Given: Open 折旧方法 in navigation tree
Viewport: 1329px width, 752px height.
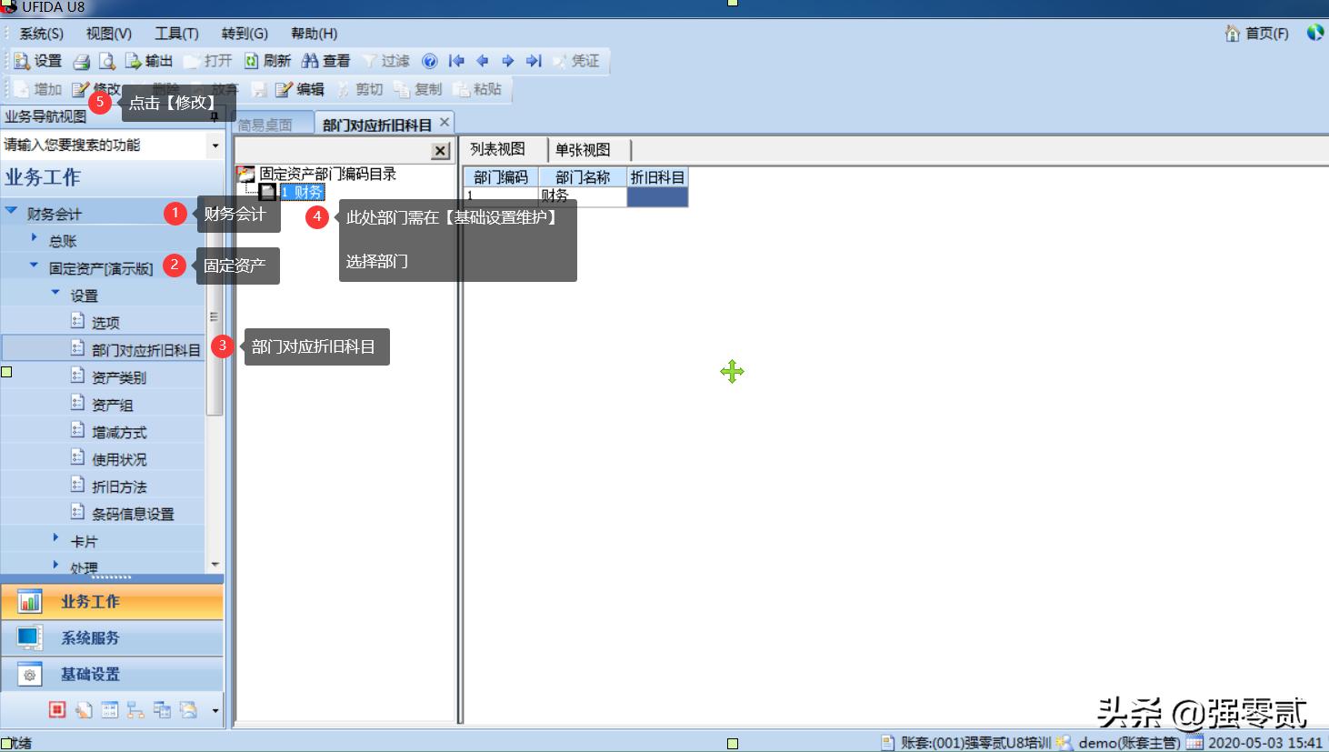Looking at the screenshot, I should point(119,486).
